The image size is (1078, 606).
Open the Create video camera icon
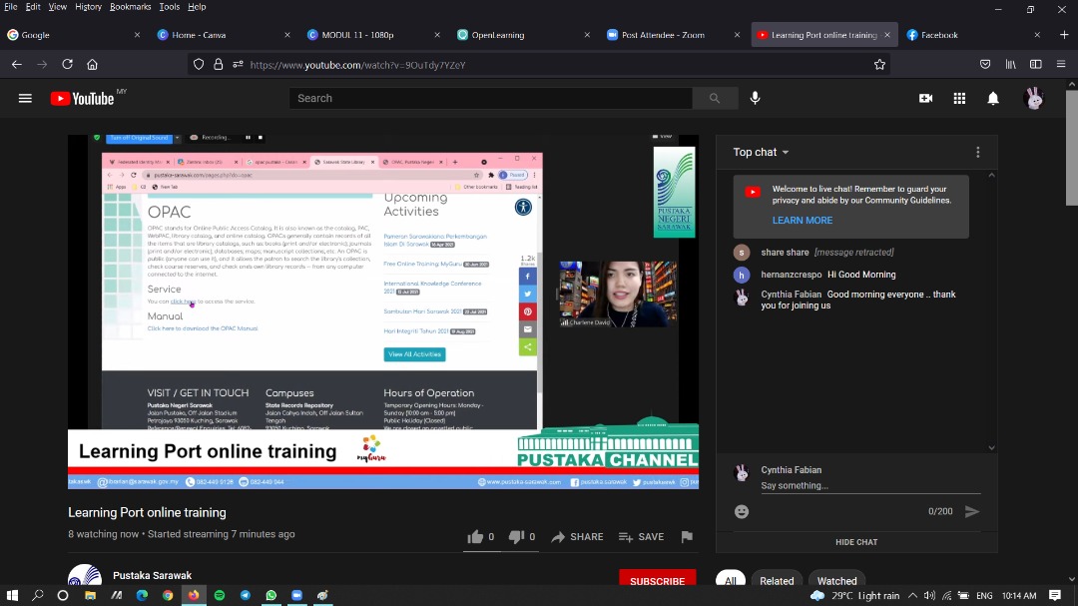pos(925,99)
